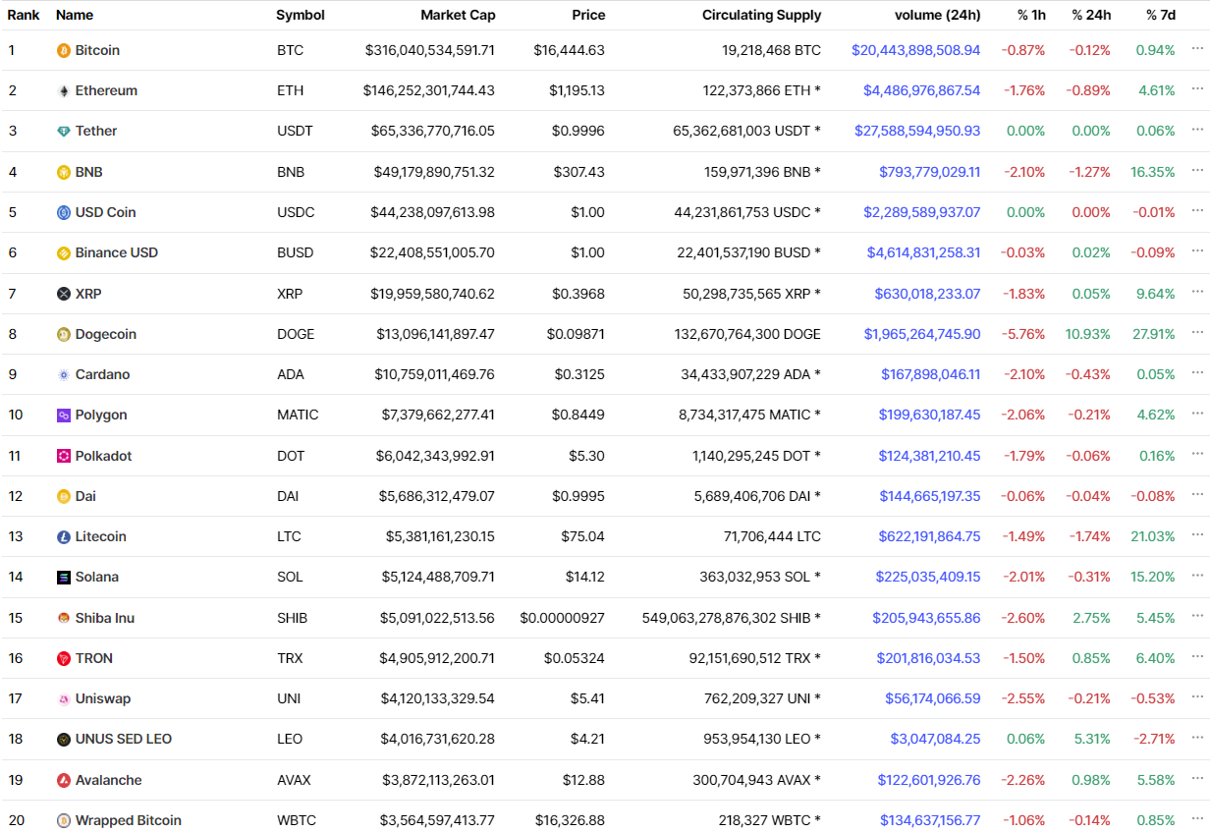The height and width of the screenshot is (833, 1210).
Task: Click the Bitcoin coin icon
Action: tap(64, 50)
